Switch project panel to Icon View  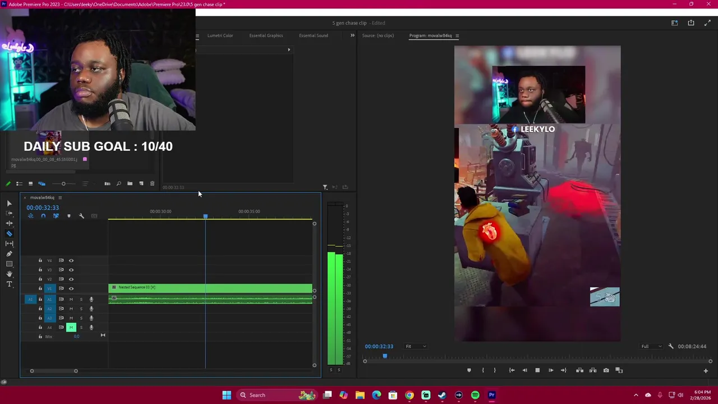30,183
